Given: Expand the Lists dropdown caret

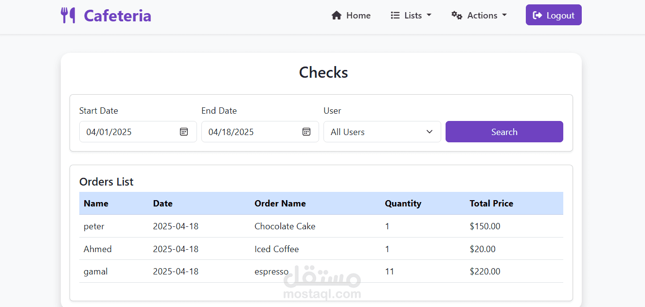Looking at the screenshot, I should (429, 15).
